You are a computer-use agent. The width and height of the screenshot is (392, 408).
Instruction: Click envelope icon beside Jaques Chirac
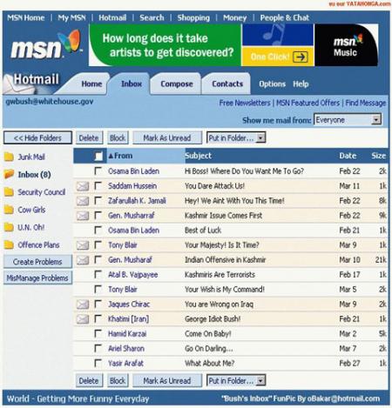click(83, 304)
